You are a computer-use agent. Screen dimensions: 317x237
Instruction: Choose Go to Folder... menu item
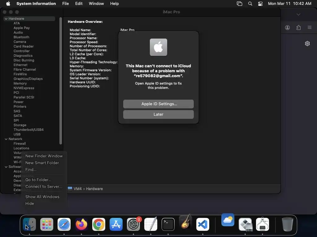[x=44, y=180]
